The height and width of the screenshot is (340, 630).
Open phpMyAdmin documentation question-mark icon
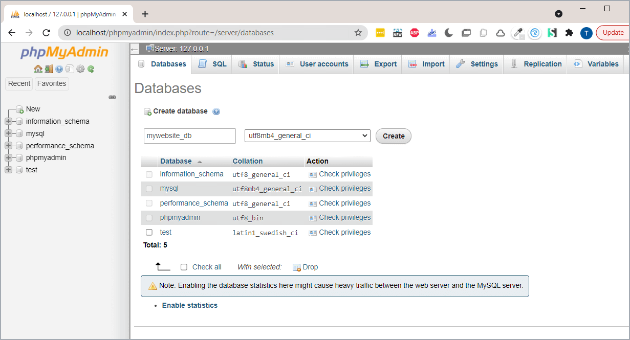pyautogui.click(x=59, y=69)
